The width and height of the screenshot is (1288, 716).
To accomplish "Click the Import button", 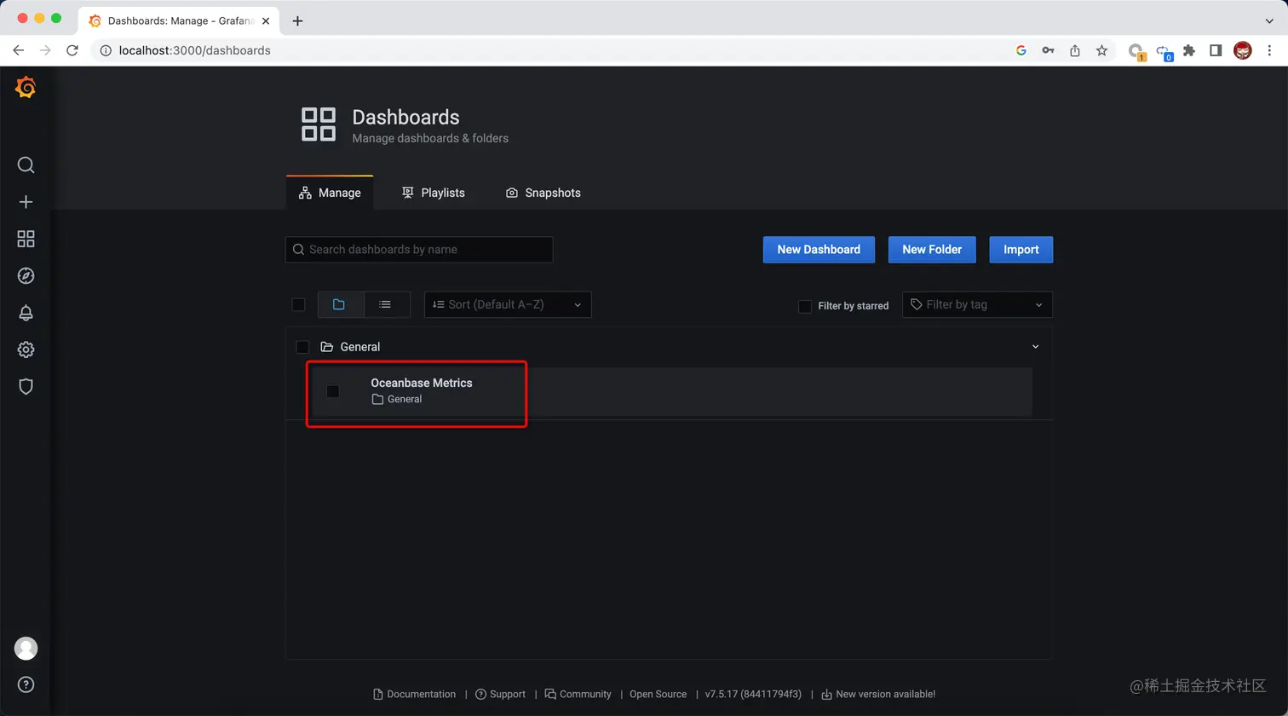I will click(x=1021, y=250).
